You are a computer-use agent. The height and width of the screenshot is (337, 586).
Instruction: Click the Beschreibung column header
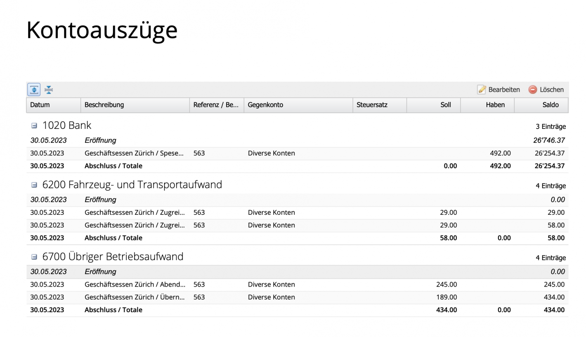[x=104, y=105]
